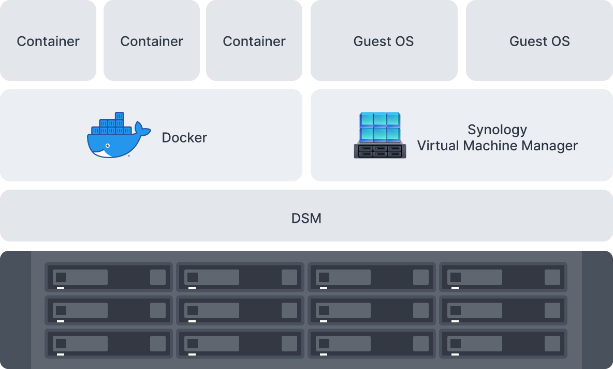Click the drive bay in the middle row, second column
Screen dimensions: 613x369
[x=240, y=310]
